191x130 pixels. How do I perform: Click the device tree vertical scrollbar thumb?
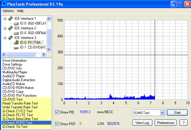pos(49,38)
